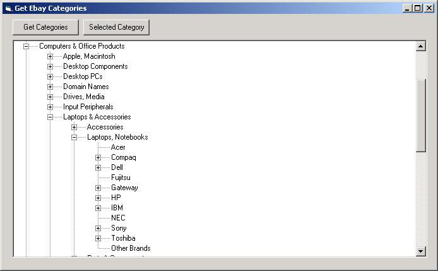Collapse the Laptops & Accessories node
This screenshot has height=271, width=438.
50,117
